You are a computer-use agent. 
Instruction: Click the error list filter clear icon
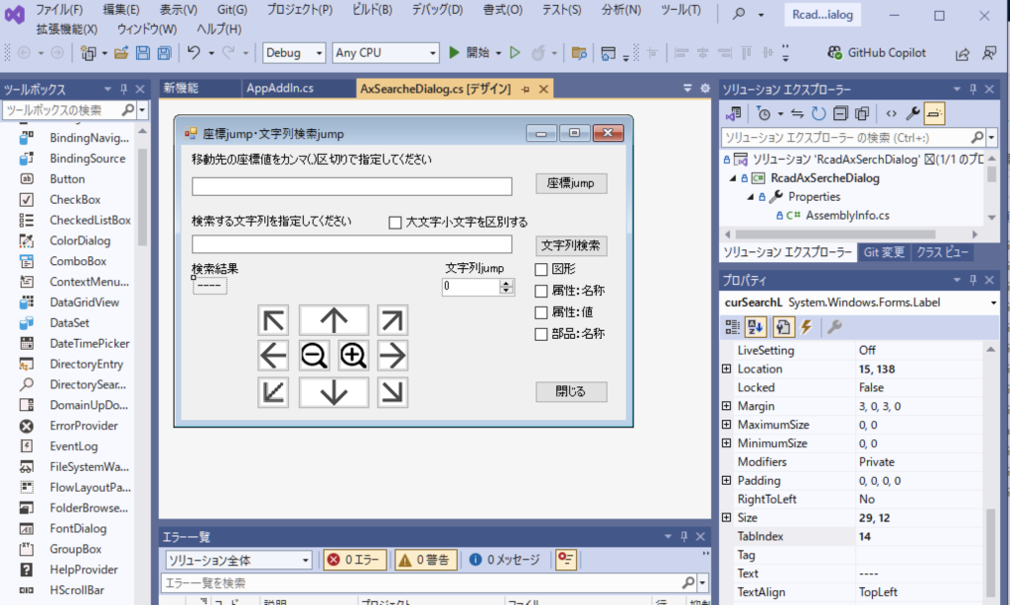click(x=565, y=560)
